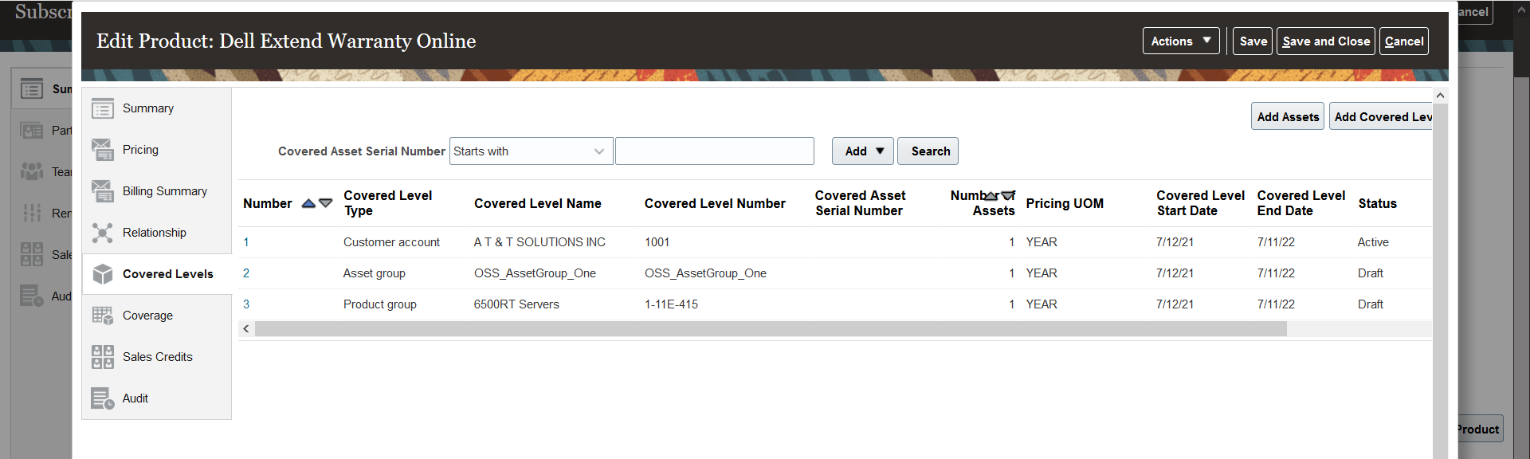Click the Search button

(928, 151)
